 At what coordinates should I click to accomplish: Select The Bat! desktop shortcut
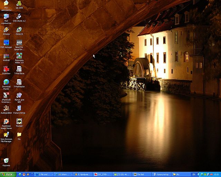(19, 123)
